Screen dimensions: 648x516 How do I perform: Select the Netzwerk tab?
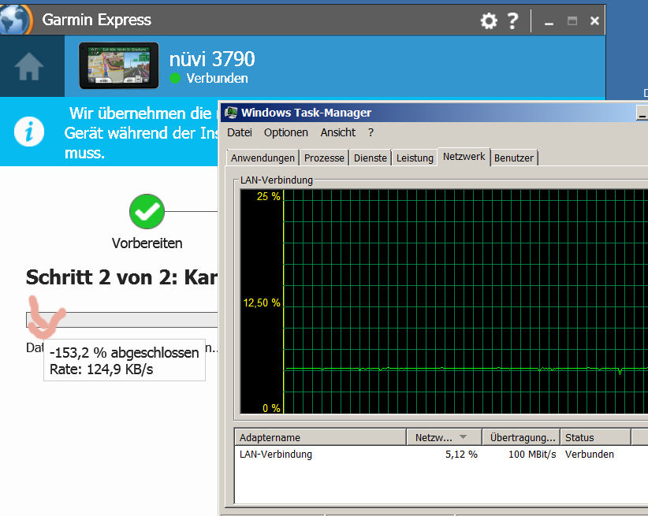[x=464, y=157]
